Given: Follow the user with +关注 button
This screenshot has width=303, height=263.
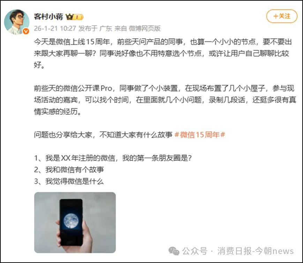Looking at the screenshot, I should [282, 16].
